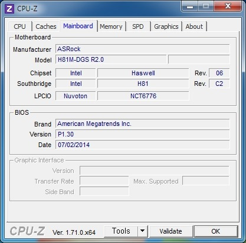Switch to the CPU tab
The width and height of the screenshot is (246, 243).
[x=20, y=26]
